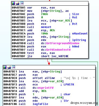Click address 00407BA5 on the xor line

pos(19,8)
